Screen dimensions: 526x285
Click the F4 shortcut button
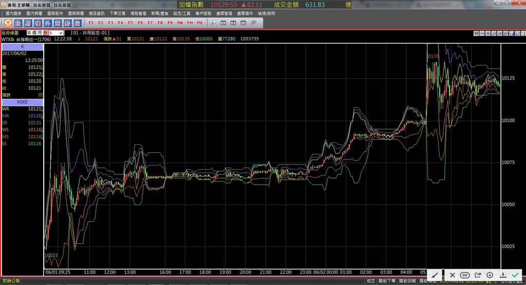tap(120, 23)
